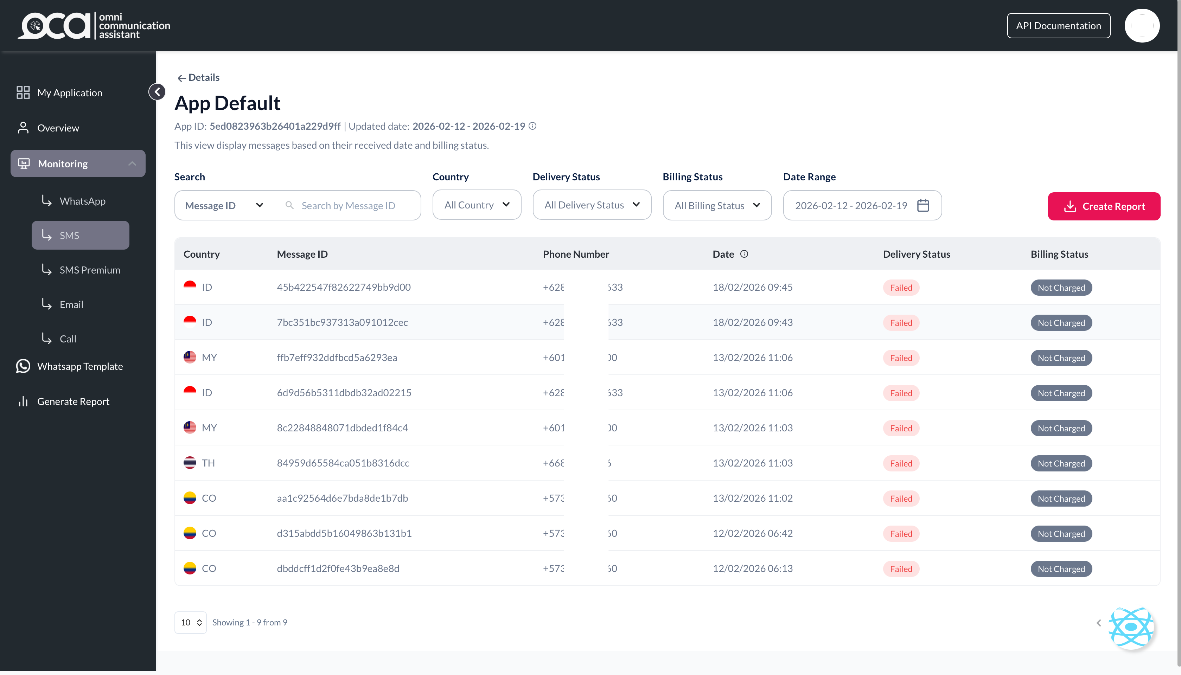Click the React Query devtools floating icon
The height and width of the screenshot is (675, 1181).
click(1130, 627)
